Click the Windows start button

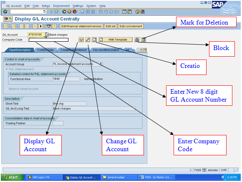tap(12, 177)
